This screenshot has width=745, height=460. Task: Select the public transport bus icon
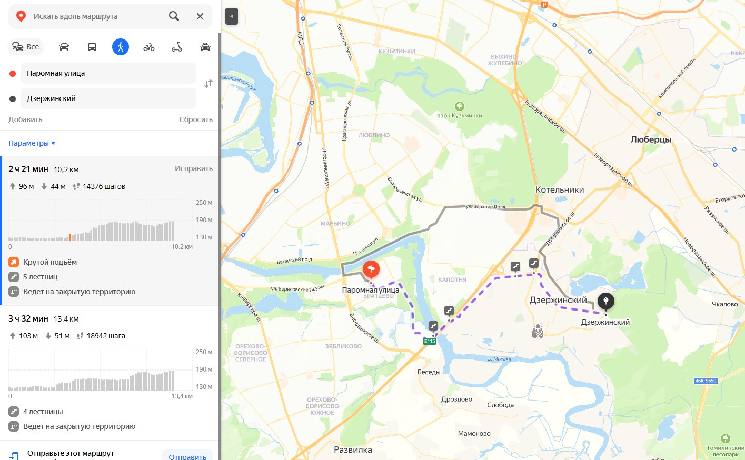(x=92, y=47)
